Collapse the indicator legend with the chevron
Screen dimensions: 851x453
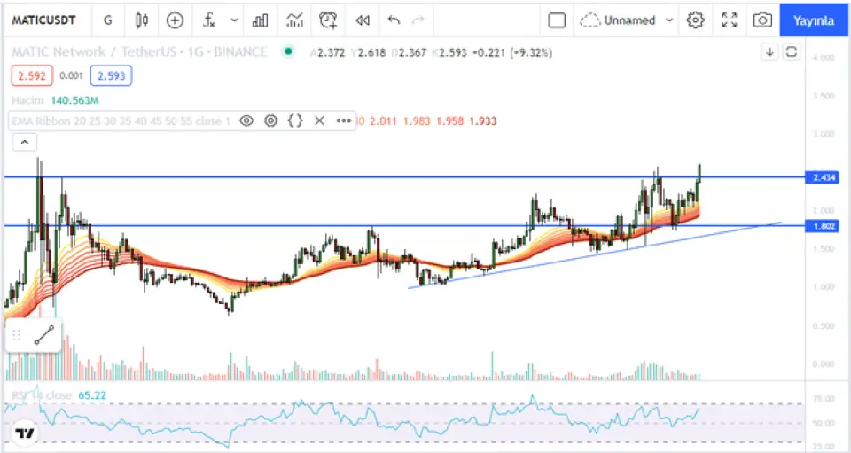pyautogui.click(x=24, y=142)
